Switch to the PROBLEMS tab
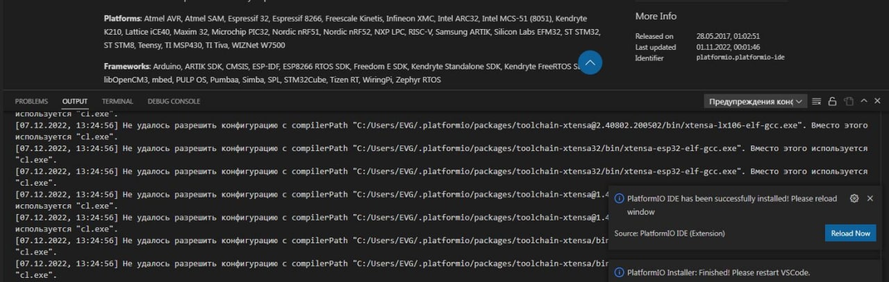Screen dimensions: 889x282 coord(31,101)
